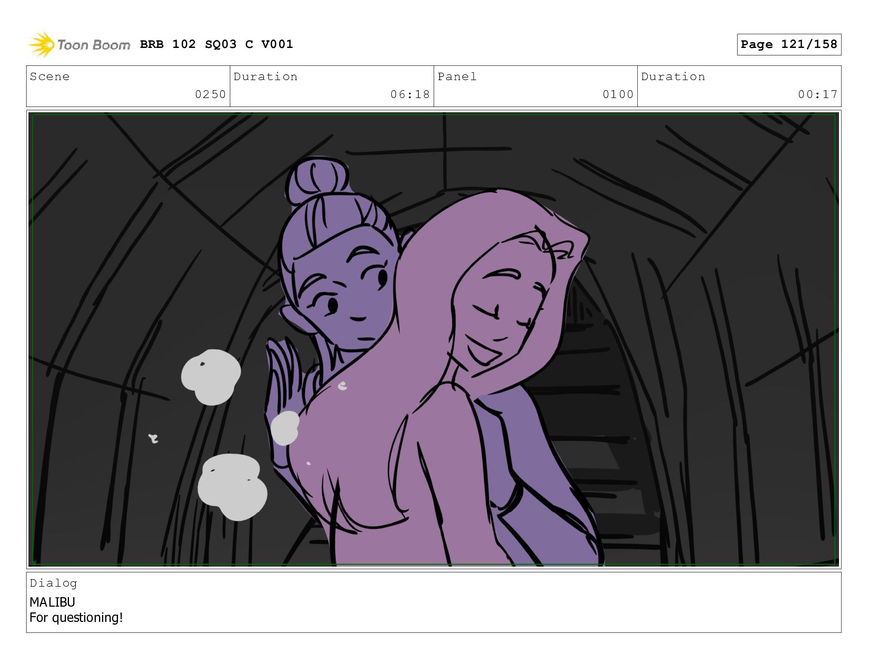Click the storyboard panel image

pyautogui.click(x=433, y=339)
